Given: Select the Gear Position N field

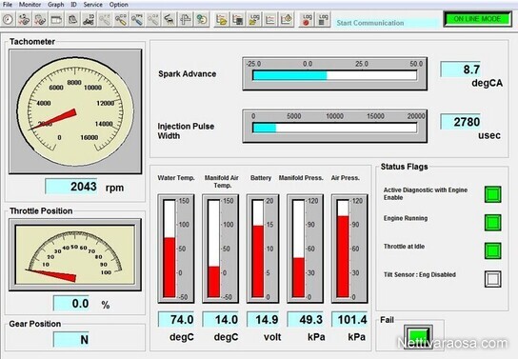Looking at the screenshot, I should pos(71,340).
